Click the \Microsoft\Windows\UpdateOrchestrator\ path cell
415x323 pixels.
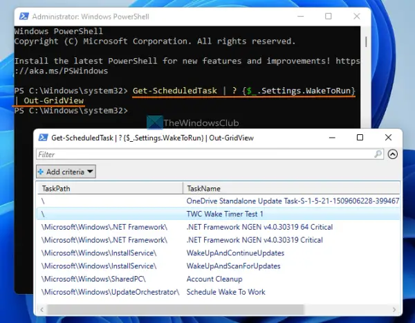click(110, 292)
